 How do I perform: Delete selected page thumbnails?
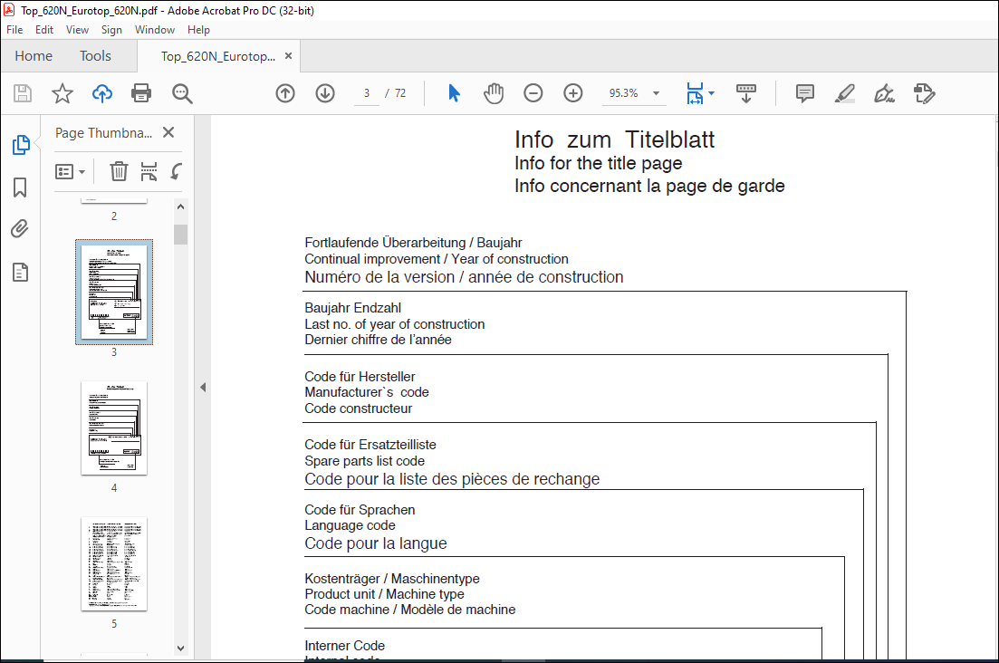pos(119,171)
